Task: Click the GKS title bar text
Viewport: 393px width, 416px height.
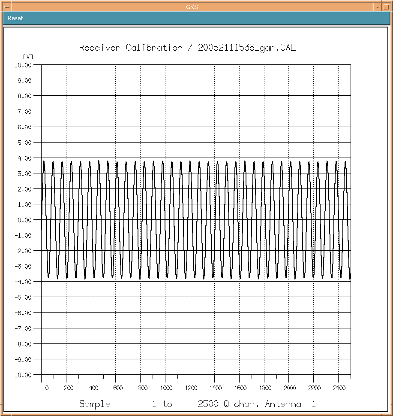Action: pos(192,7)
